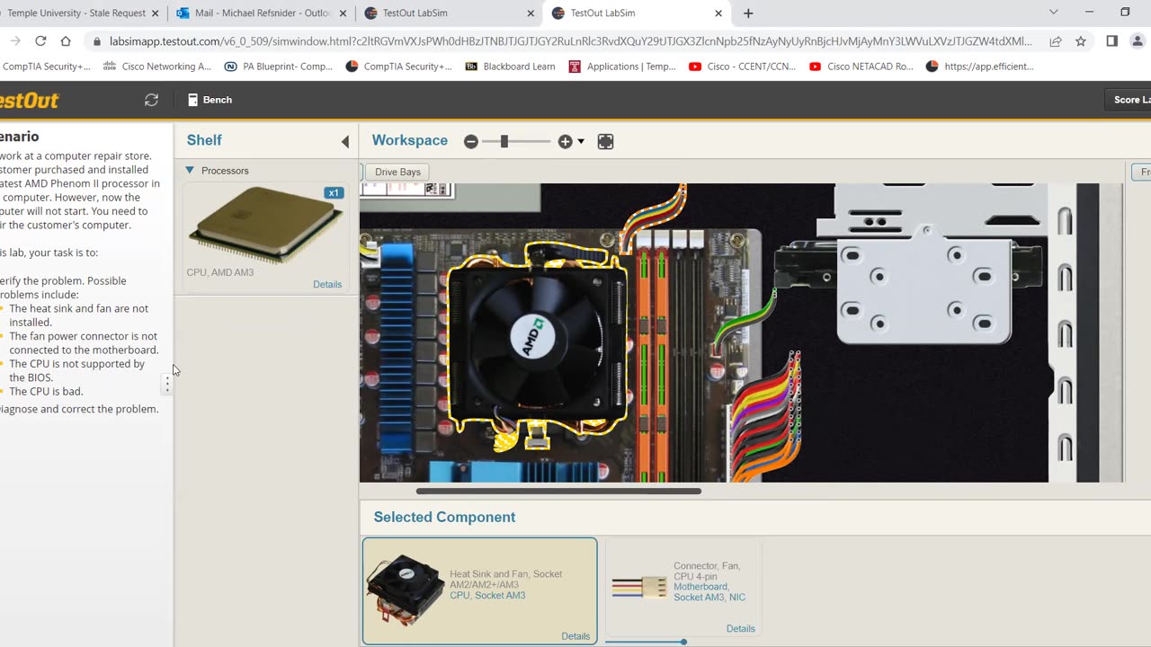Open Details for fan connector
The image size is (1151, 647).
click(740, 629)
